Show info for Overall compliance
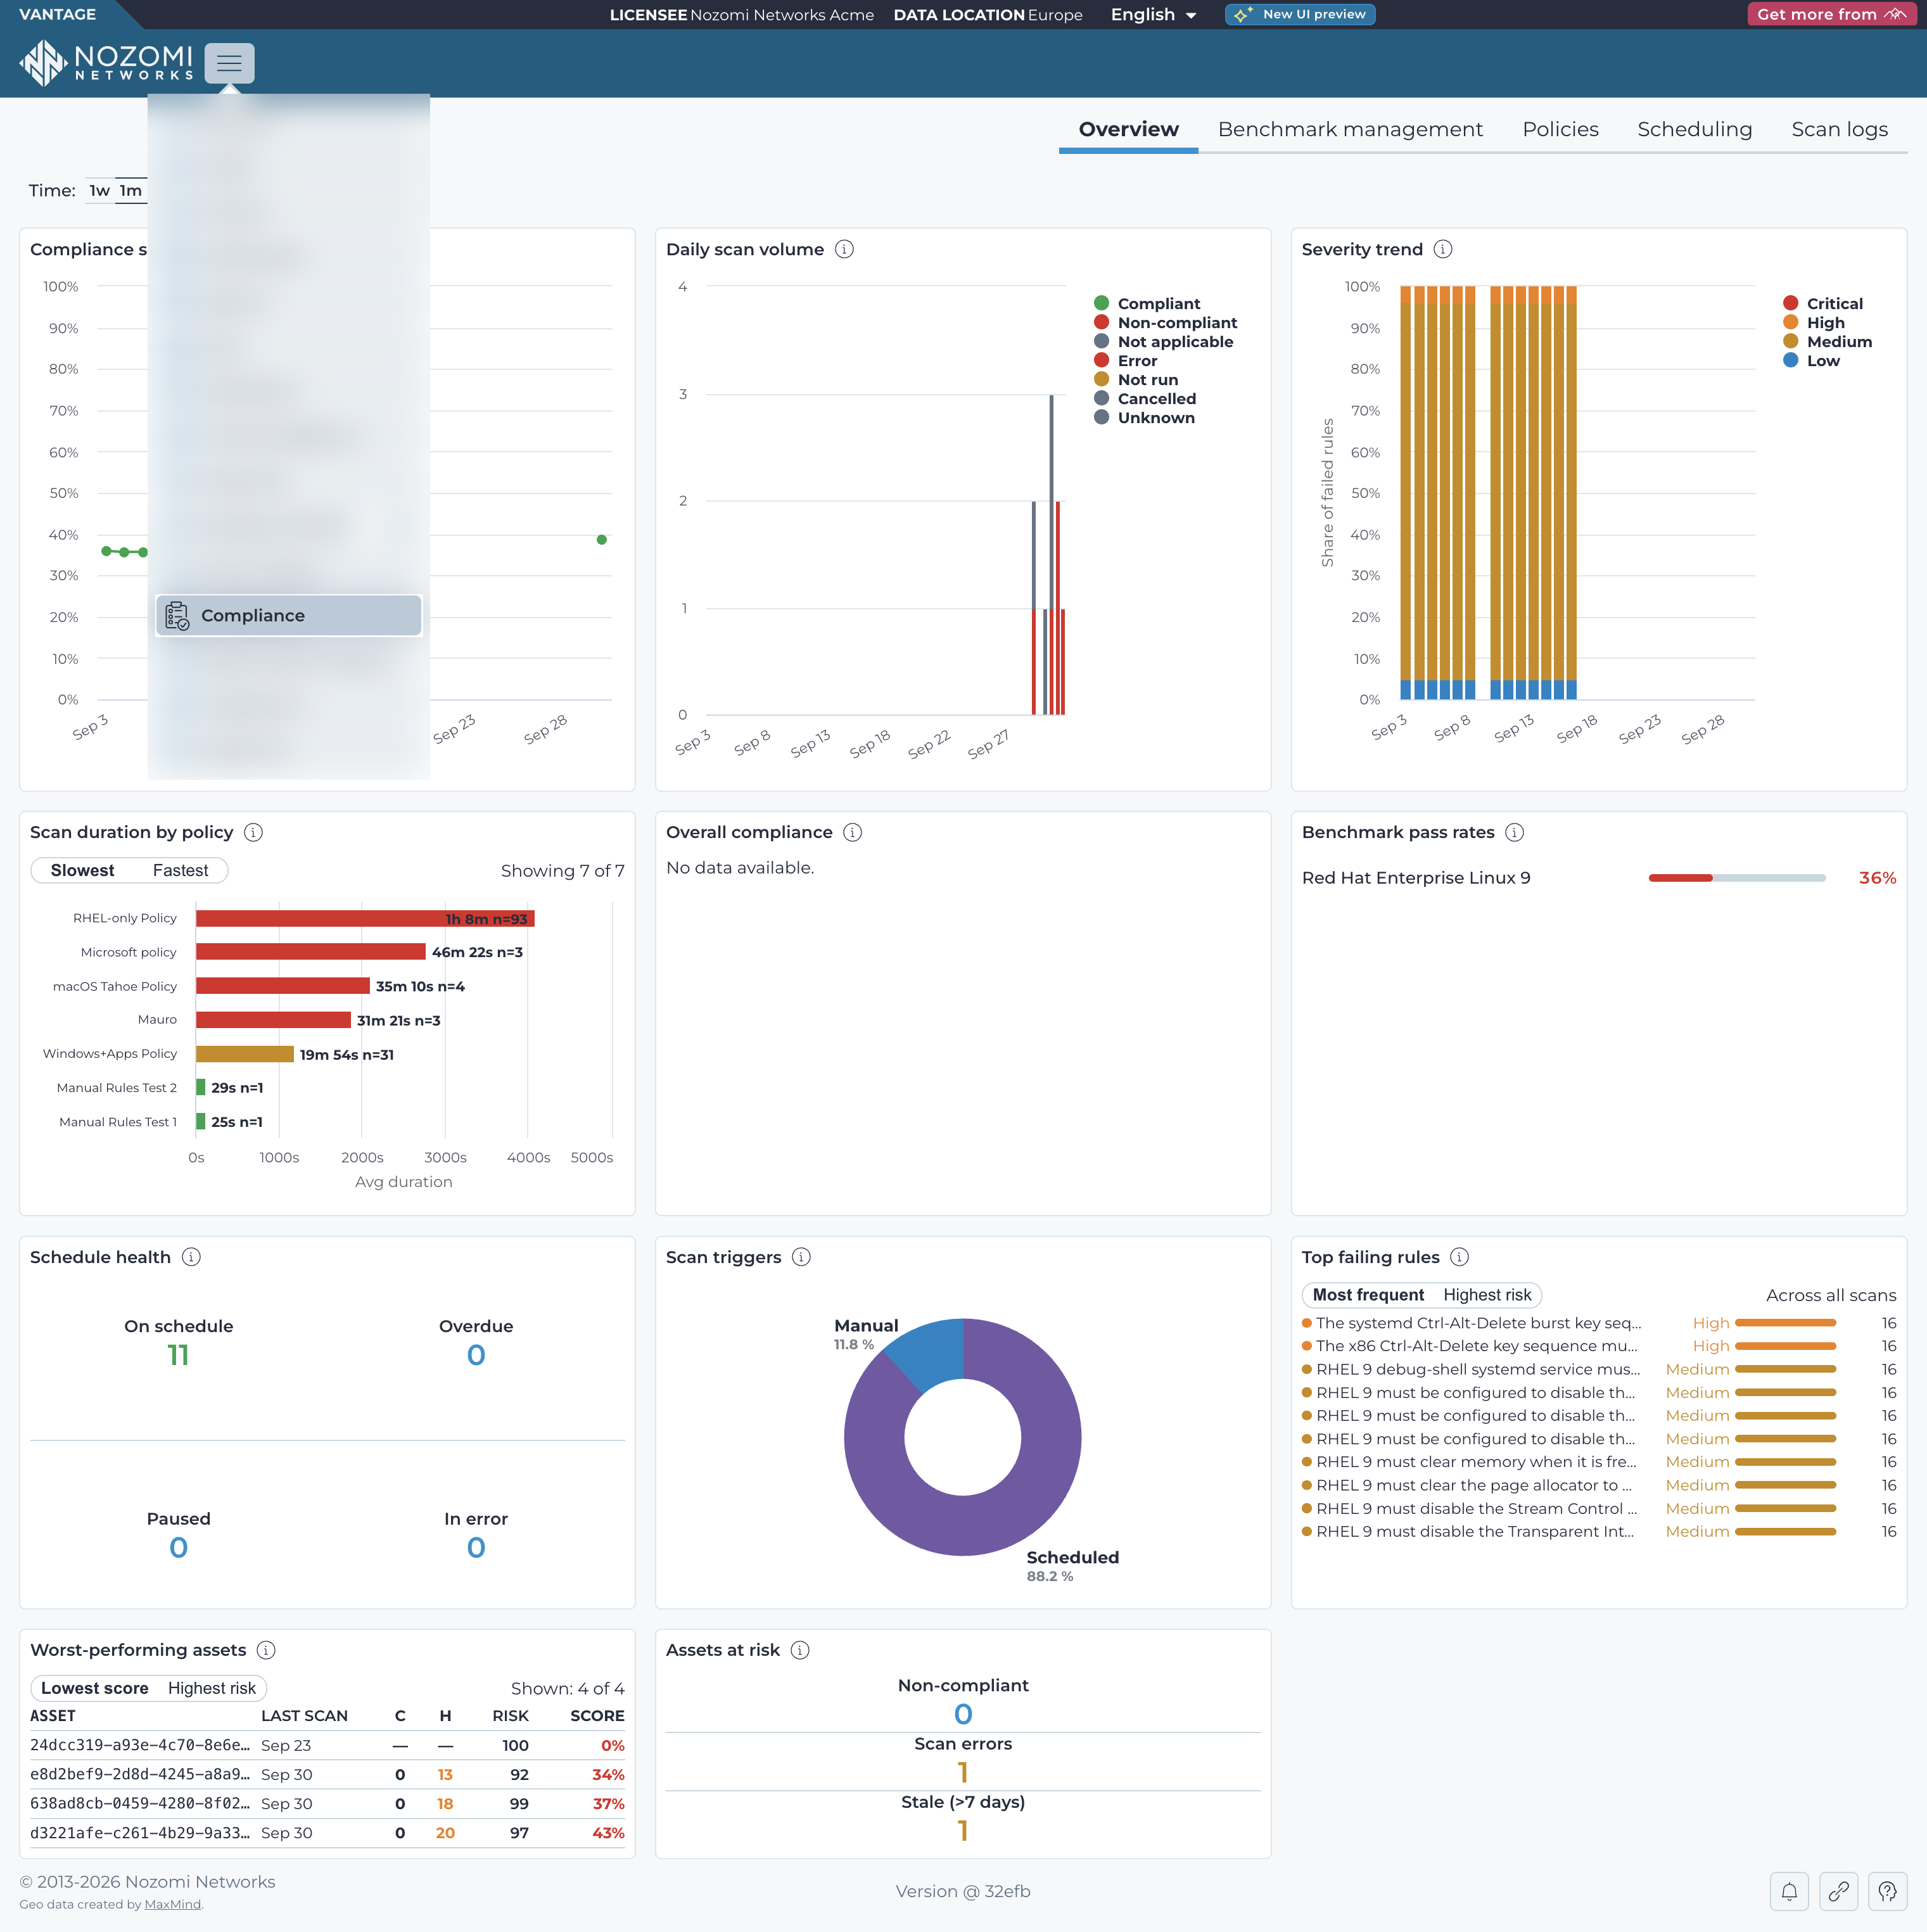The height and width of the screenshot is (1932, 1927). pyautogui.click(x=853, y=832)
